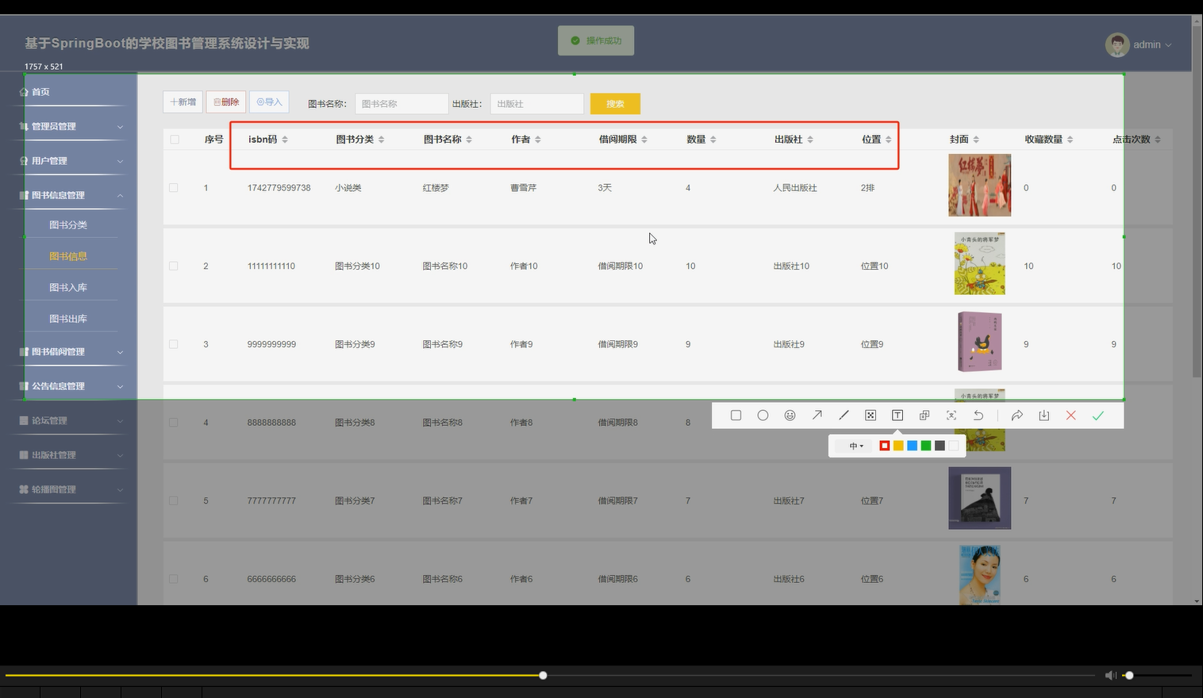
Task: Expand the 公告信息管理 menu chevron
Action: click(x=121, y=386)
